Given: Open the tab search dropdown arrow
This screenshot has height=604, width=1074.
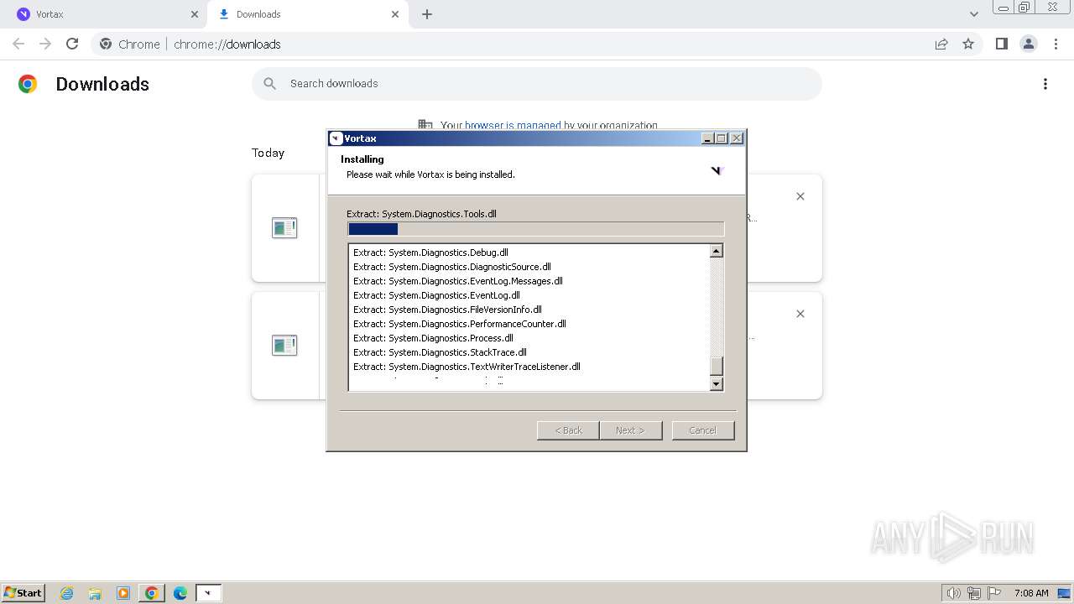Looking at the screenshot, I should click(974, 14).
